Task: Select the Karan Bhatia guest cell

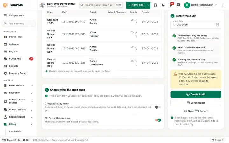Action: 93,48
